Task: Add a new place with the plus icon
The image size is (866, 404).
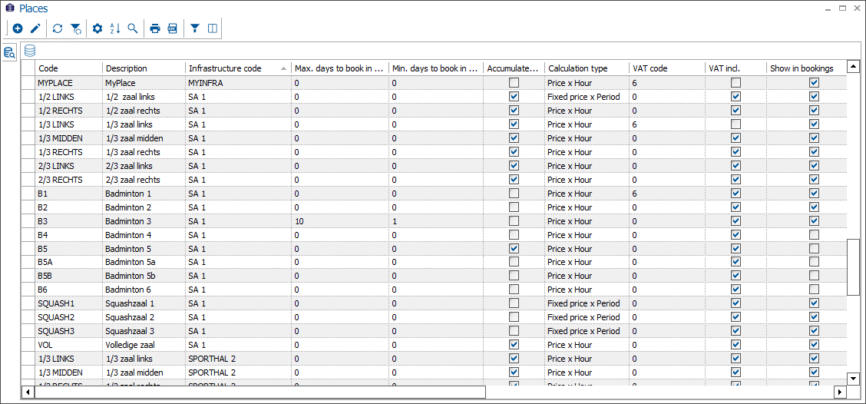Action: tap(18, 28)
